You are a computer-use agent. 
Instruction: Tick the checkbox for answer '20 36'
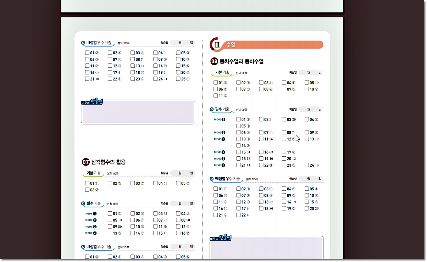pos(307,208)
